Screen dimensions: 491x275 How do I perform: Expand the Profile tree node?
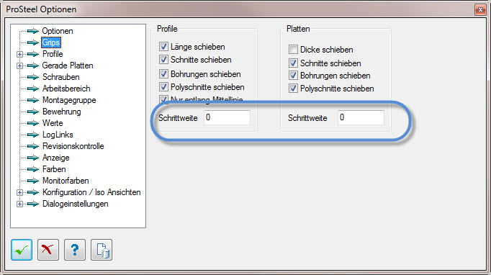coord(19,54)
